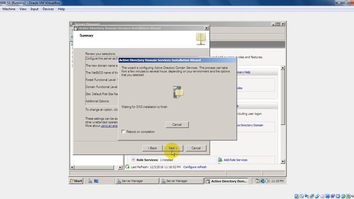Click the 'Review your selections:' label
This screenshot has height=199, width=354.
point(101,54)
